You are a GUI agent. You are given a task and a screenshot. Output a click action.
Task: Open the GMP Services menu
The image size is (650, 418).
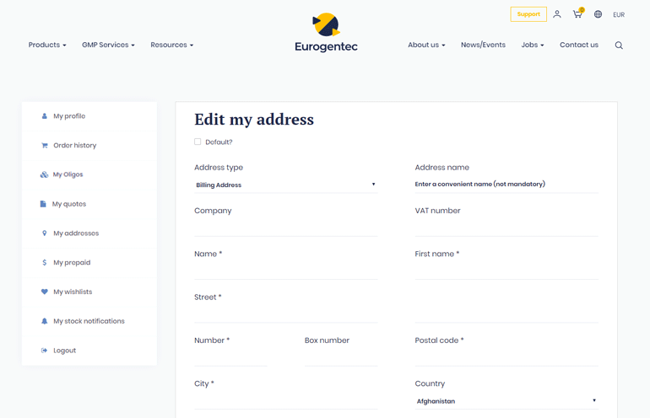point(108,46)
